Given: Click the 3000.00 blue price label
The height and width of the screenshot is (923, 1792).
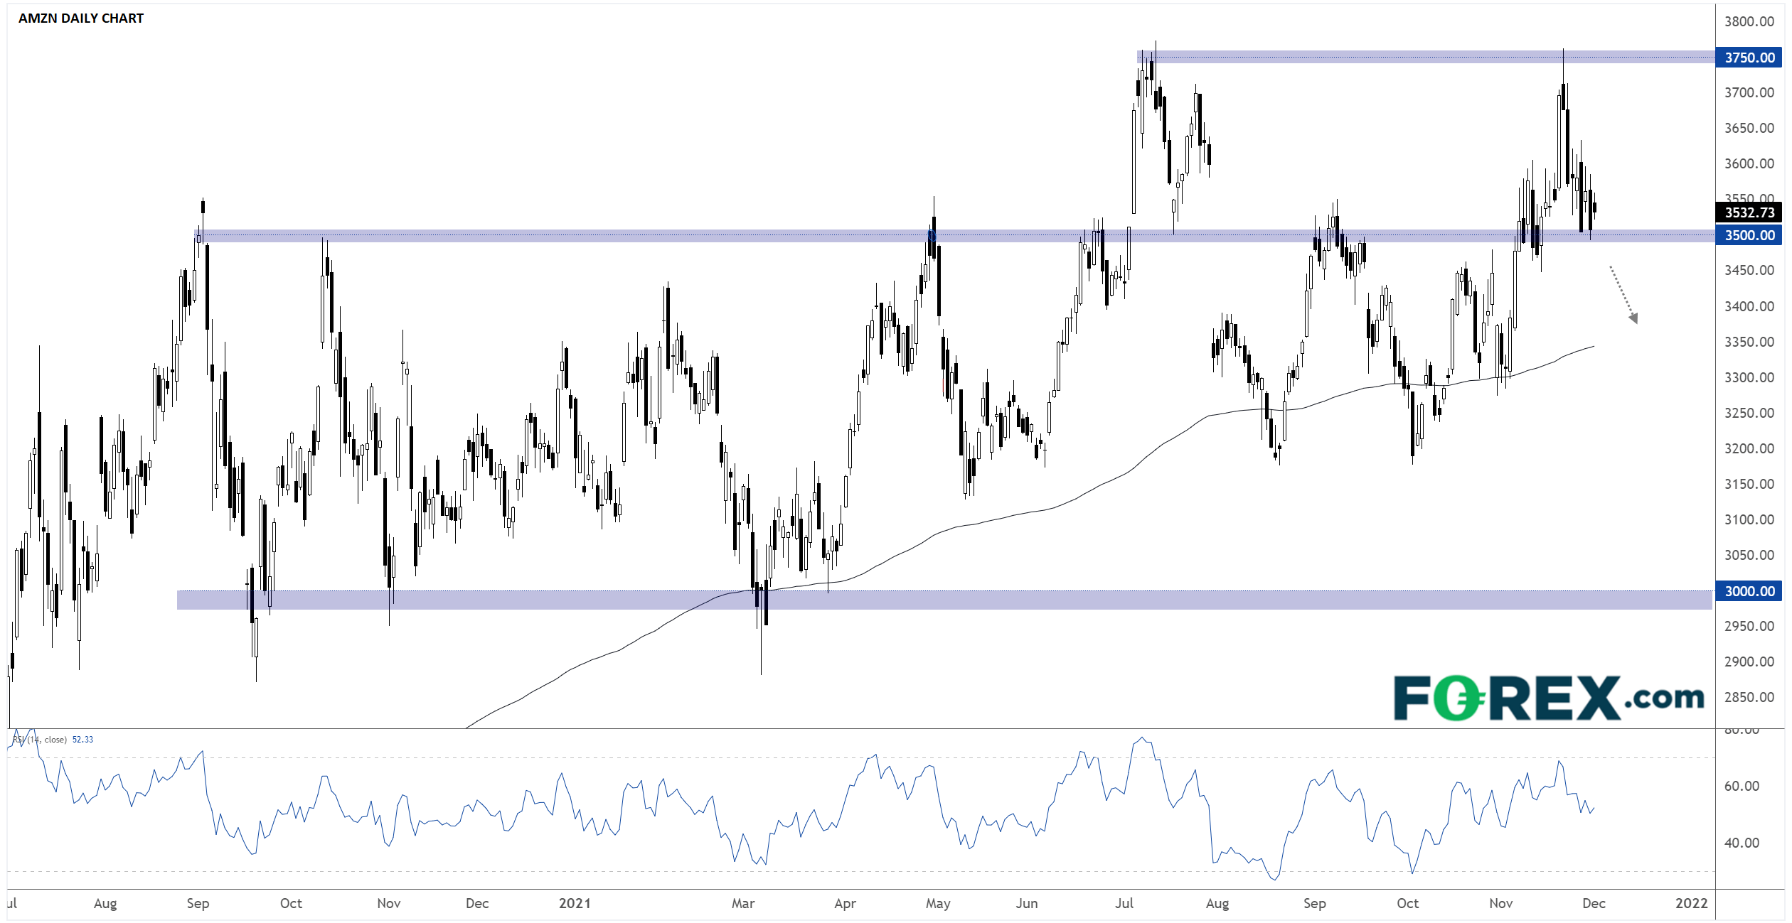Looking at the screenshot, I should (1749, 591).
